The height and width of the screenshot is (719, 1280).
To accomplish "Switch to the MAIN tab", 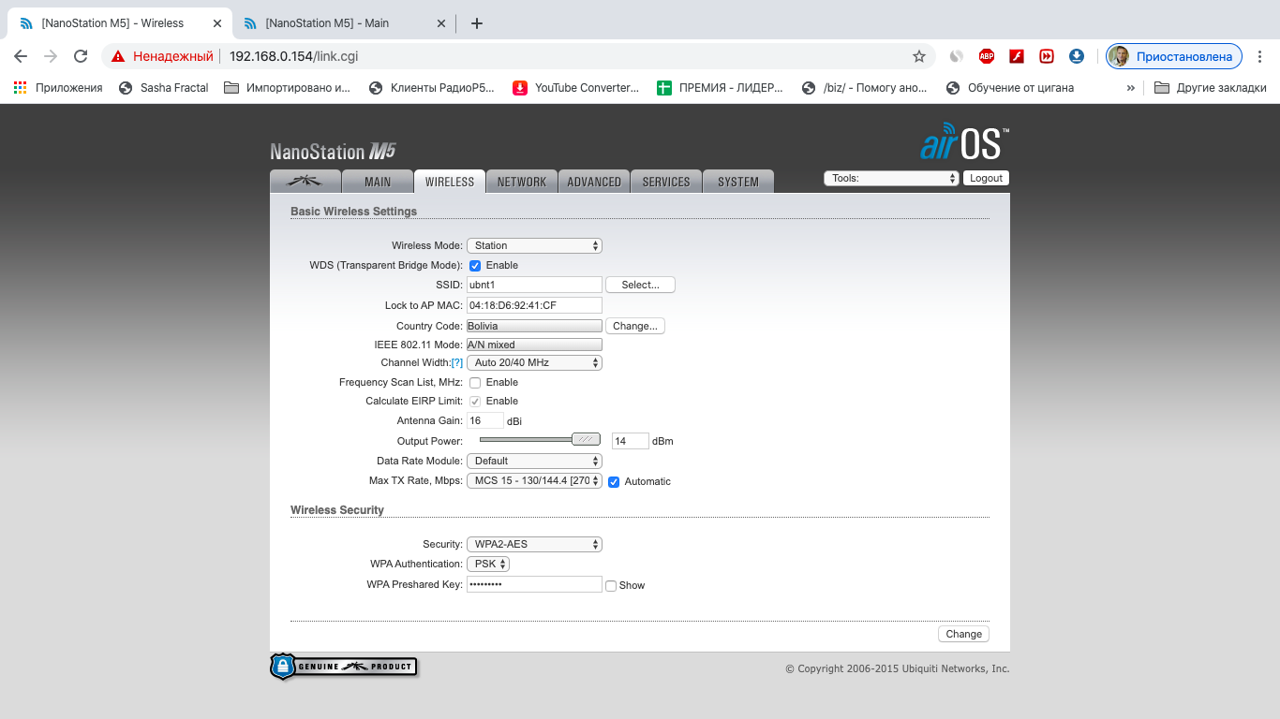I will pyautogui.click(x=378, y=182).
